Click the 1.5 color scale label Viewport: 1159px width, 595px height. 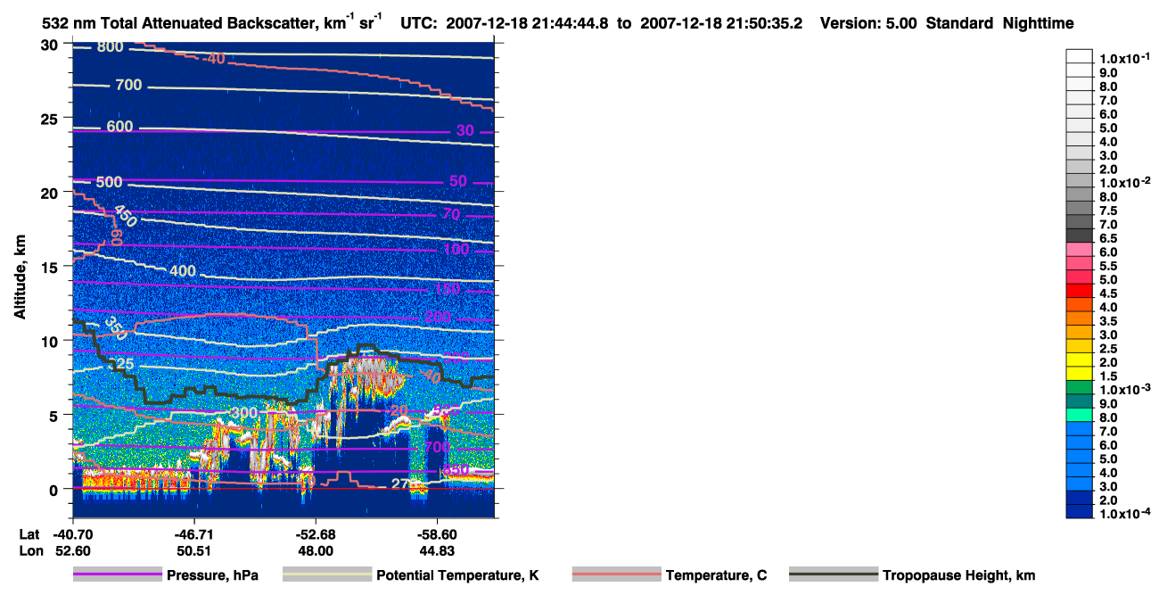click(x=1108, y=376)
